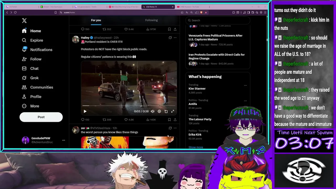Play the Portland protest video

click(85, 111)
